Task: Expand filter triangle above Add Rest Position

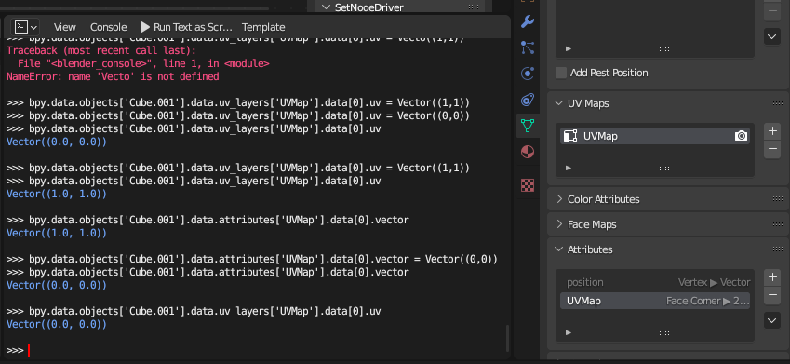Action: coord(569,49)
